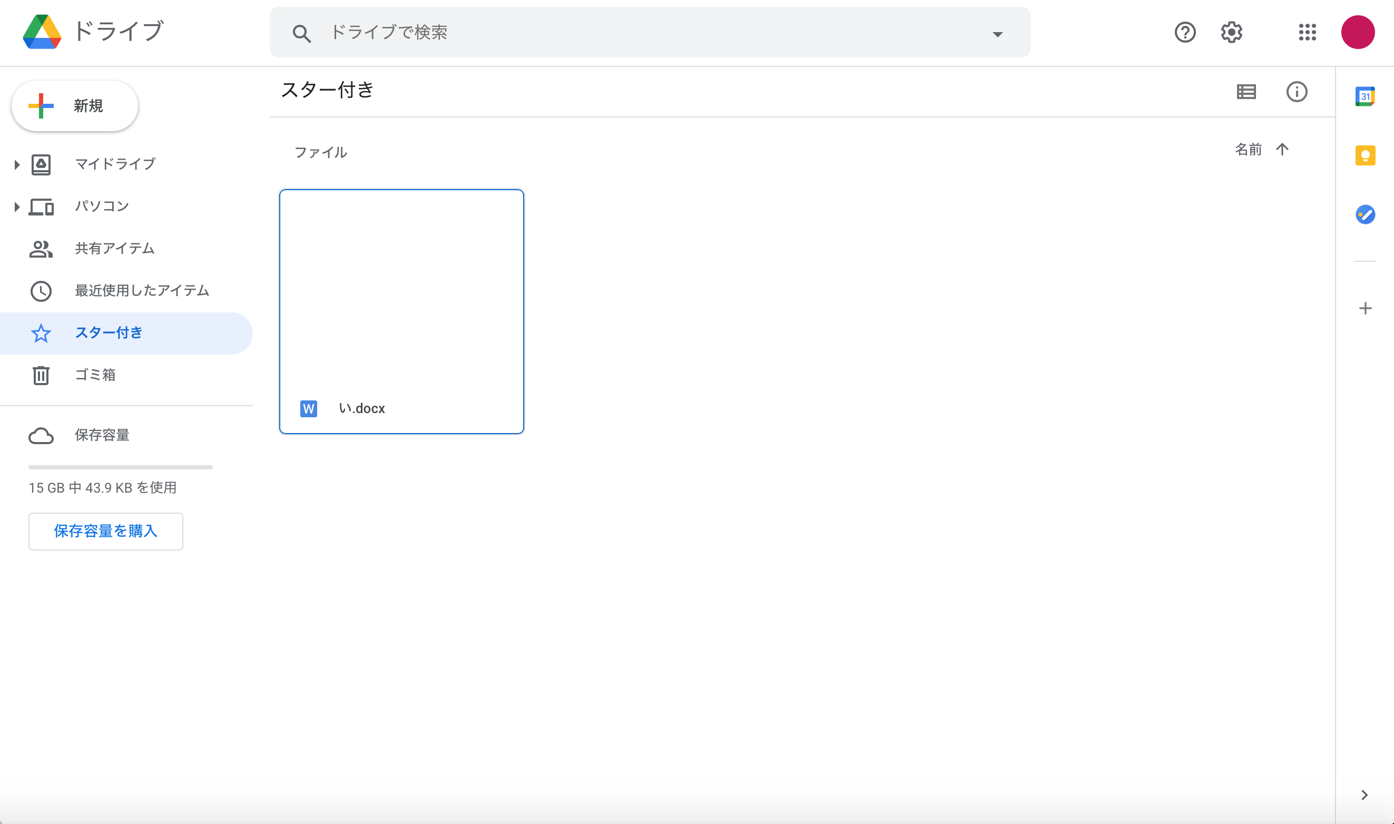
Task: Open 保存容量 in sidebar
Action: (126, 435)
